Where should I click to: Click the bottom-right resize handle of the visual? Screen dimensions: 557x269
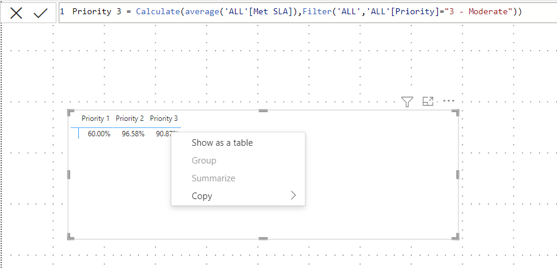coord(456,236)
